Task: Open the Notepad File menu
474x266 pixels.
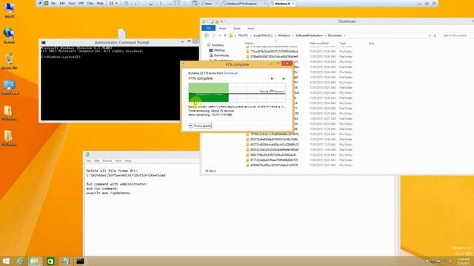Action: (88, 161)
